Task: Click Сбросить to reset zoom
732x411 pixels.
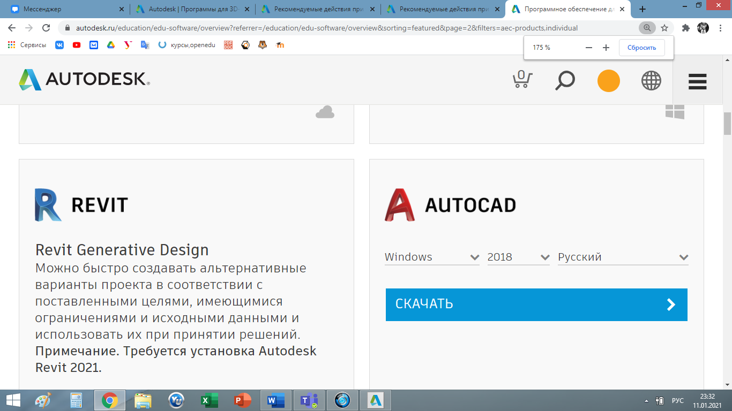Action: click(641, 48)
